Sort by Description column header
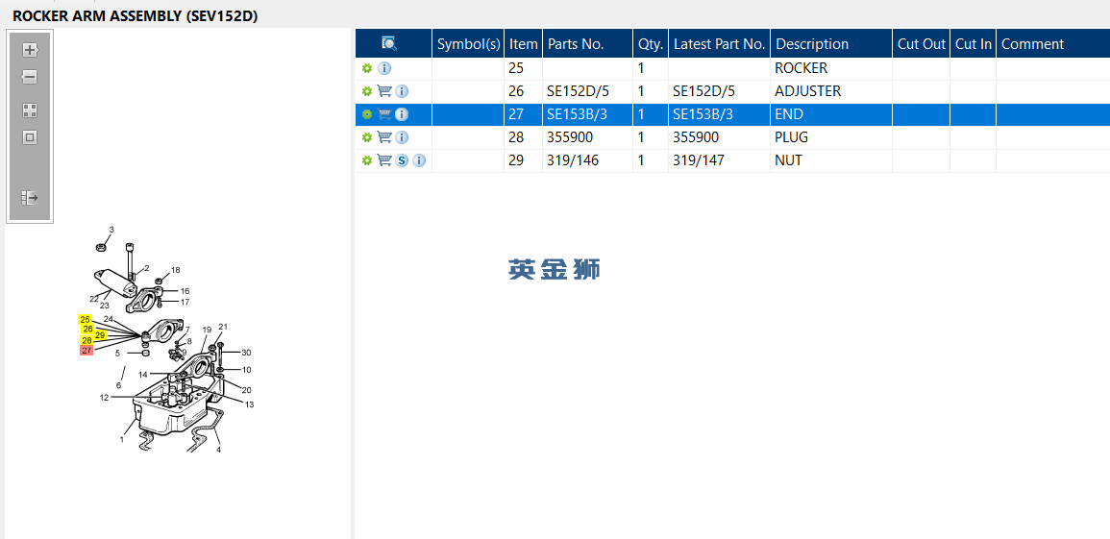 point(831,44)
